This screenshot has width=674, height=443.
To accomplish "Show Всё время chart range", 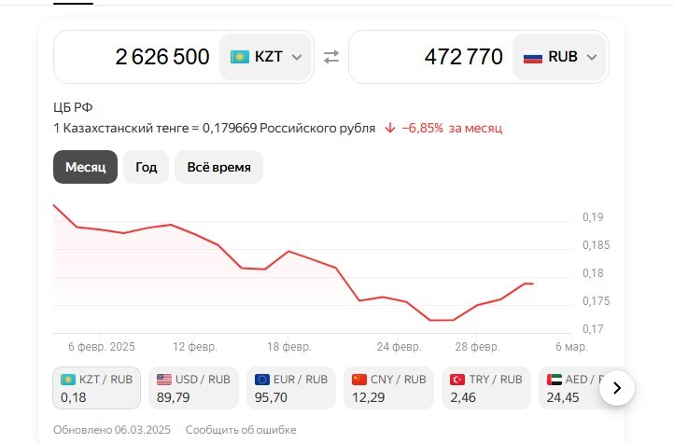I will 218,167.
